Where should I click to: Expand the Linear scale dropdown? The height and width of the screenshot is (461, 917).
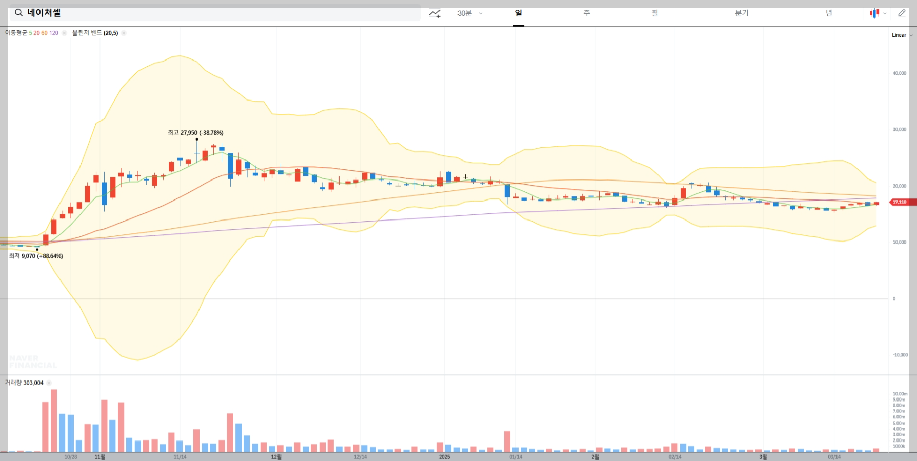pos(902,35)
